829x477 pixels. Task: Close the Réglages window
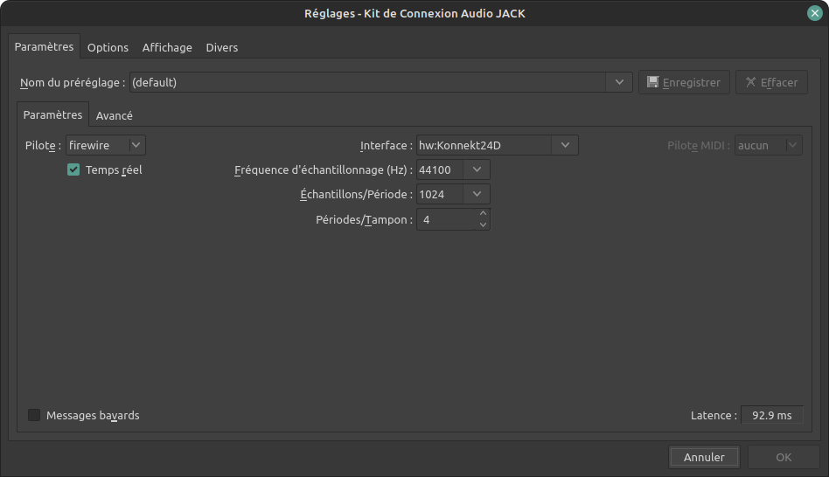click(813, 13)
